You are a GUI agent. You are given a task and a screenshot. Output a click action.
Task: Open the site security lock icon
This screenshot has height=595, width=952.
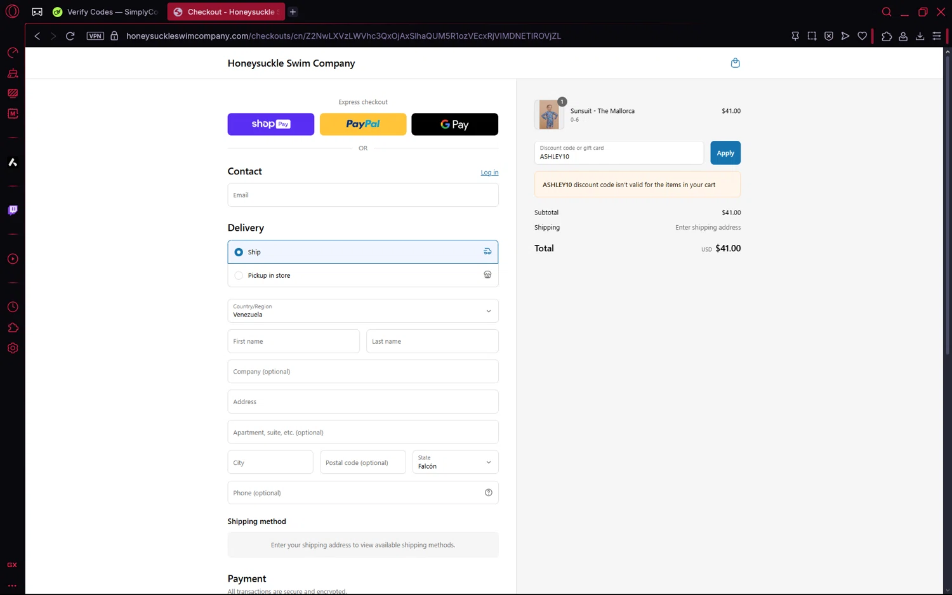coord(114,36)
